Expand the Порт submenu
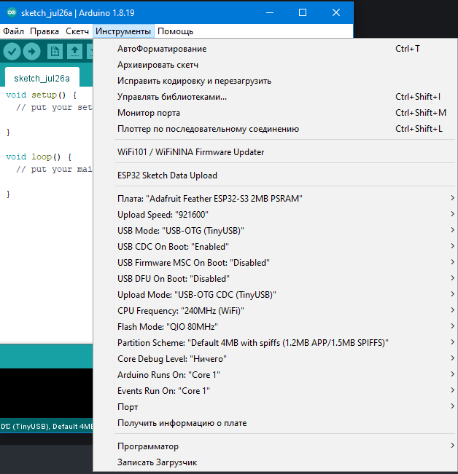 click(x=275, y=407)
